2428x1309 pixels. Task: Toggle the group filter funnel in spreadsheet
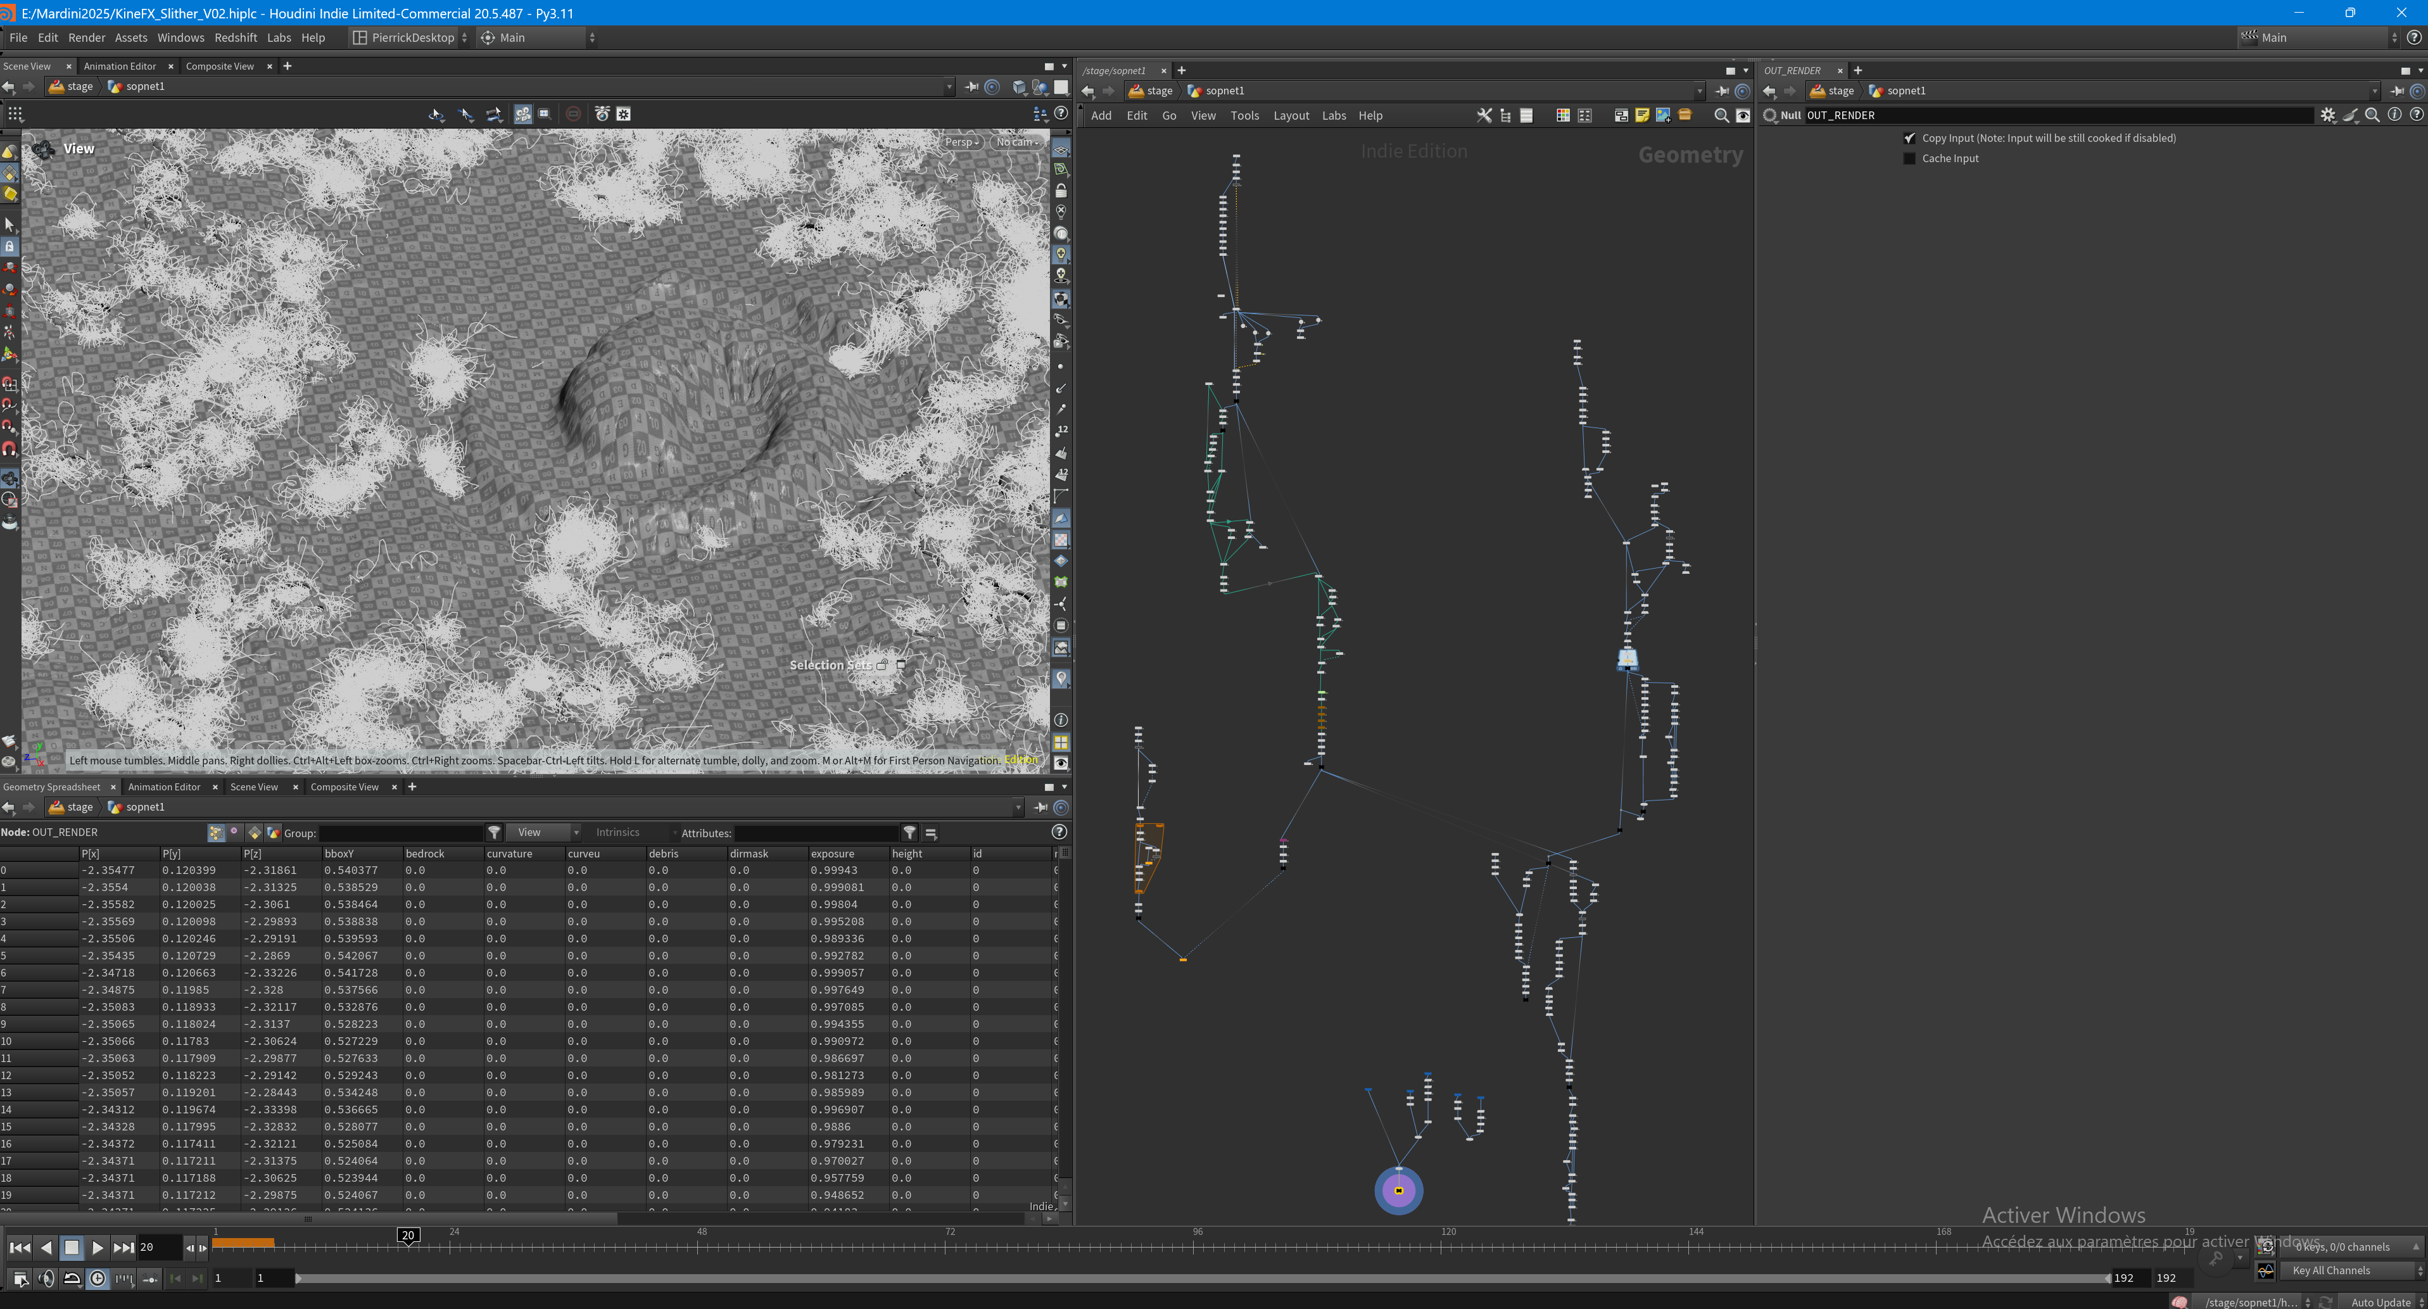click(494, 832)
